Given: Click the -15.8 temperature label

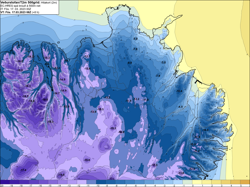Looking at the screenshot, I should pyautogui.click(x=87, y=160).
